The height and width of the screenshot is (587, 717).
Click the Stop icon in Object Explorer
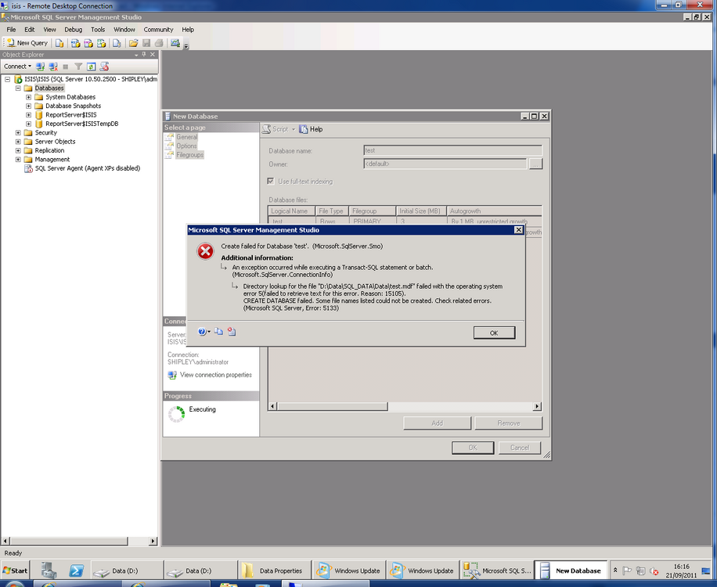point(66,67)
